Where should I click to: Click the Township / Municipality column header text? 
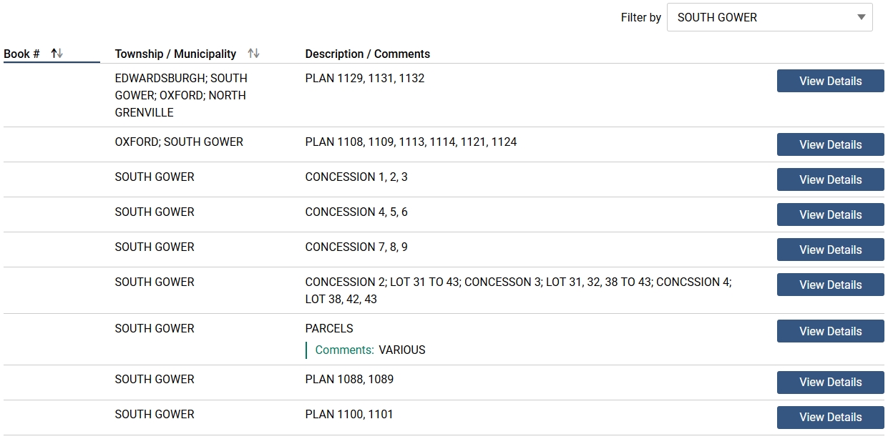click(x=175, y=54)
